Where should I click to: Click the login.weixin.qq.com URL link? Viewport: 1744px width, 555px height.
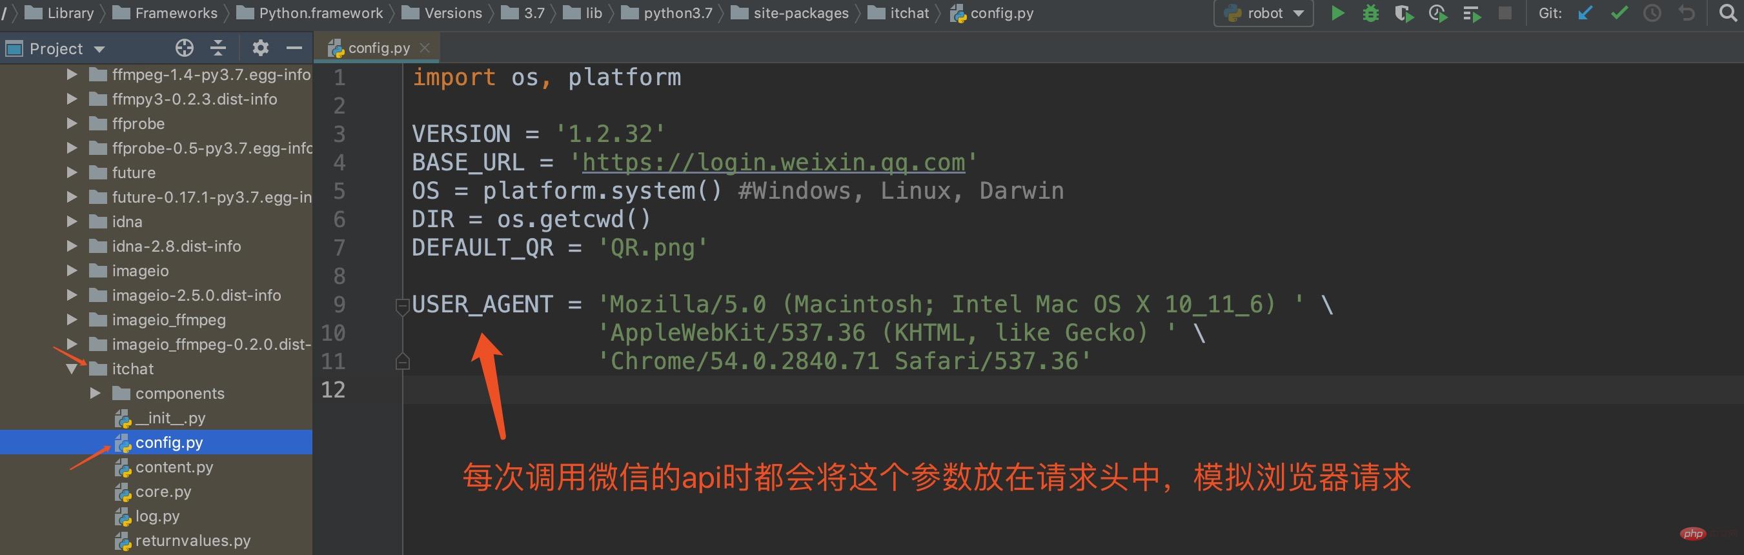[773, 163]
